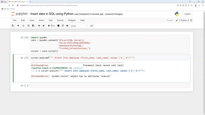Click the tab search magnifier icon
Screen dimensions: 205x115
click(x=190, y=2)
